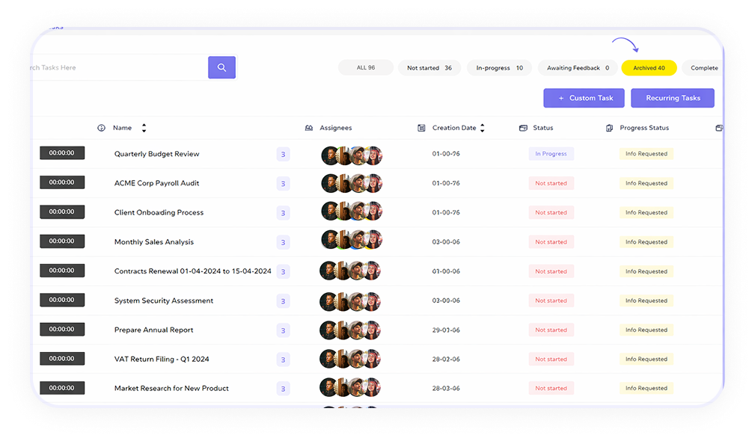Click the calendar icon beside Creation Date
This screenshot has height=441, width=755.
tap(421, 128)
